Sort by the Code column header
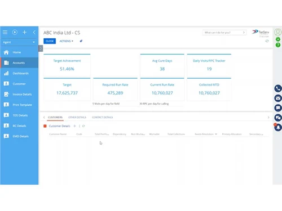The width and height of the screenshot is (282, 211). [x=79, y=134]
